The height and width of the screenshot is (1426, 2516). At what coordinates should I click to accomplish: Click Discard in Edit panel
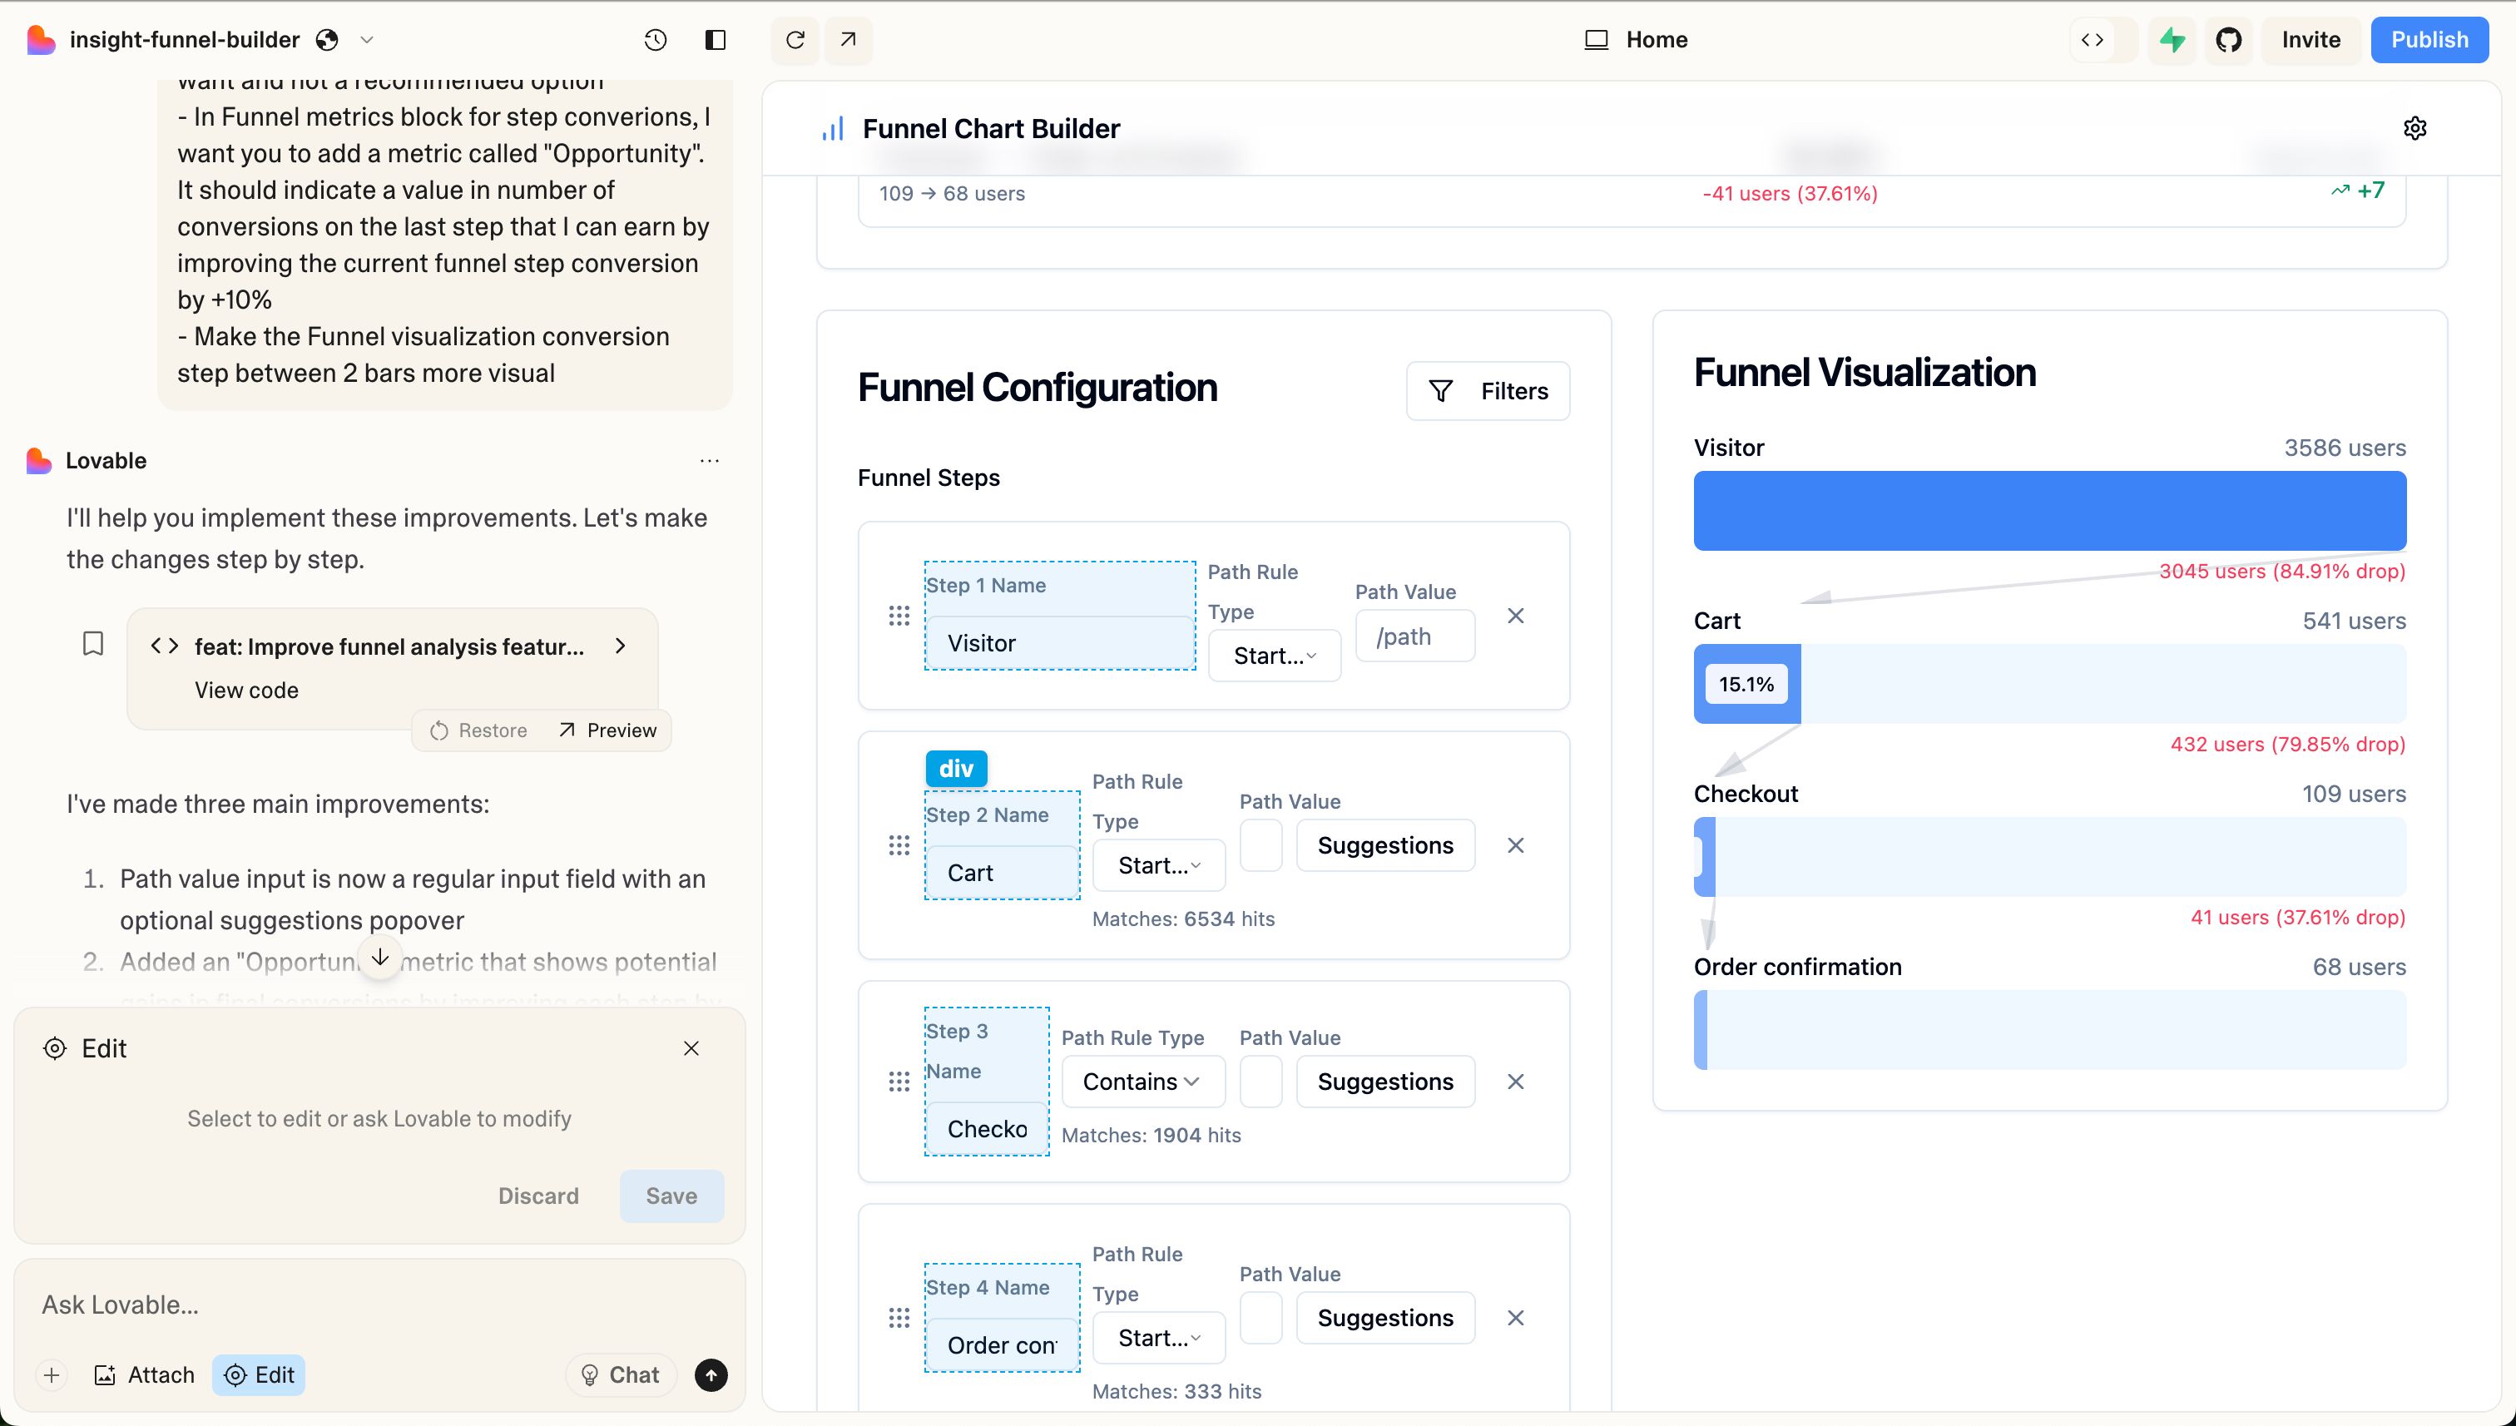[x=538, y=1196]
